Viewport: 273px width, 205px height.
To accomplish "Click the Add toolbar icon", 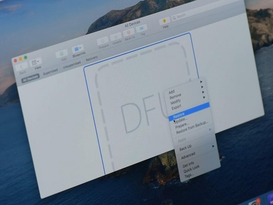I will (x=62, y=54).
